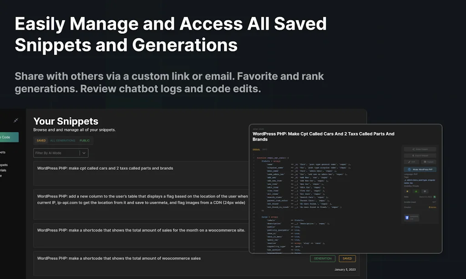
Task: Click the WordPress logo on the Mode button
Action: [x=410, y=169]
